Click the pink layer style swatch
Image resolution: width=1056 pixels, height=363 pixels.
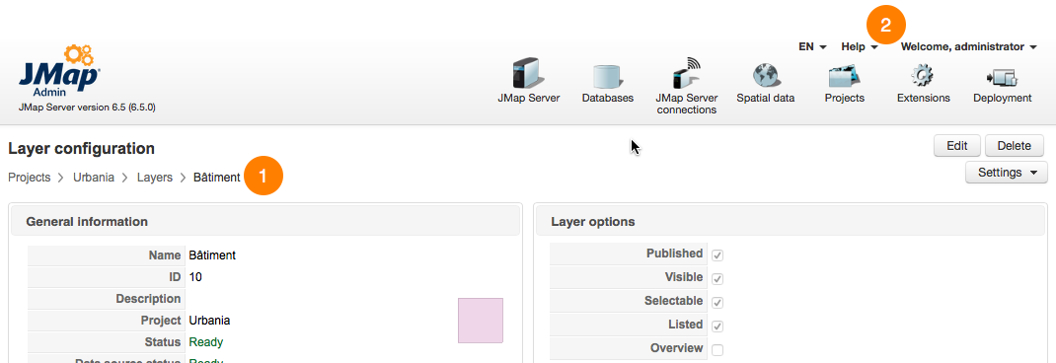click(481, 321)
